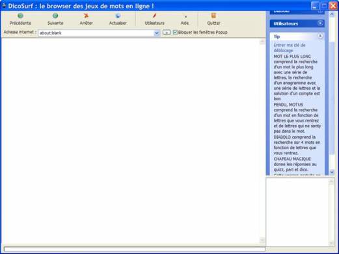
Task: Click the Utilisateurs panel header
Action: click(x=297, y=23)
